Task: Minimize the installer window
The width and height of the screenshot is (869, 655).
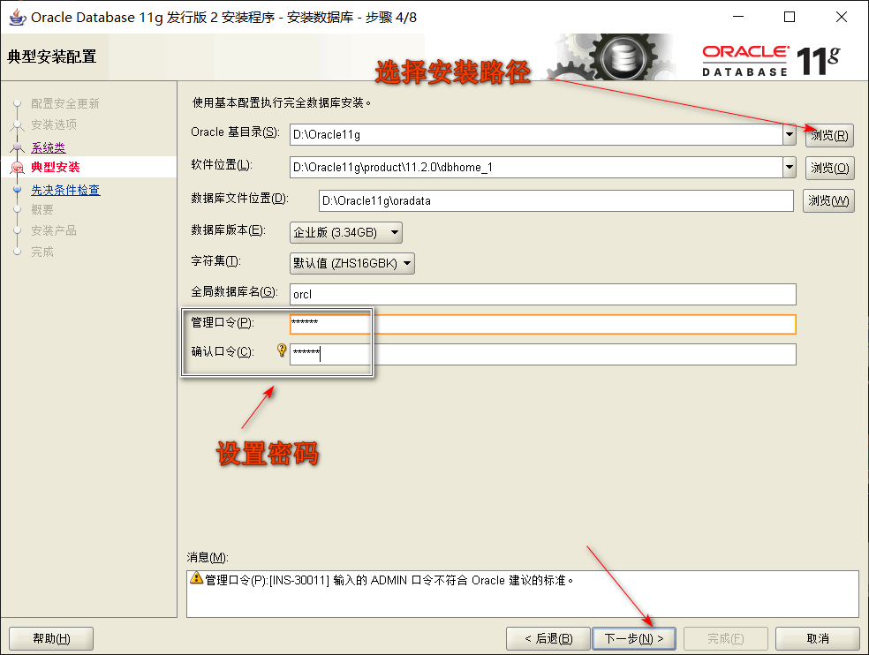Action: [738, 17]
